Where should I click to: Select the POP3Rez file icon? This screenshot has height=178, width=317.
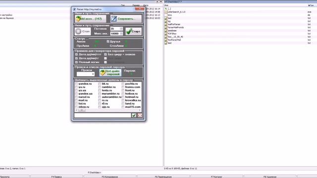(166, 34)
